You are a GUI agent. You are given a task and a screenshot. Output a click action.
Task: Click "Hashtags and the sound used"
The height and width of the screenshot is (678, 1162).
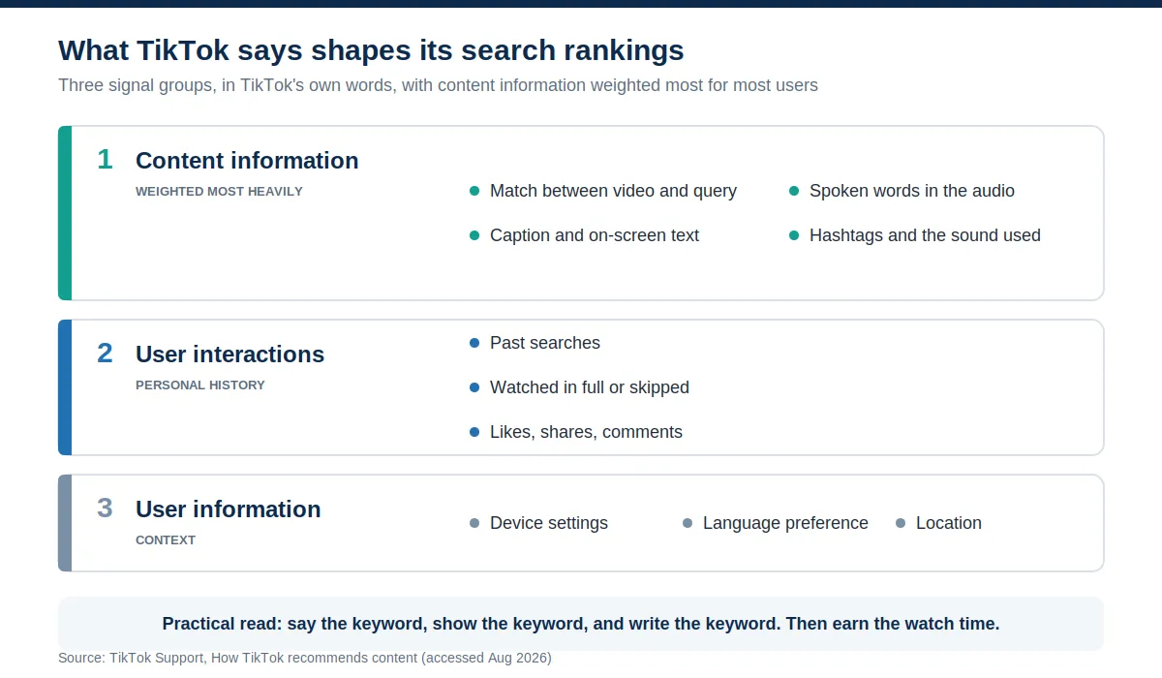pyautogui.click(x=925, y=235)
